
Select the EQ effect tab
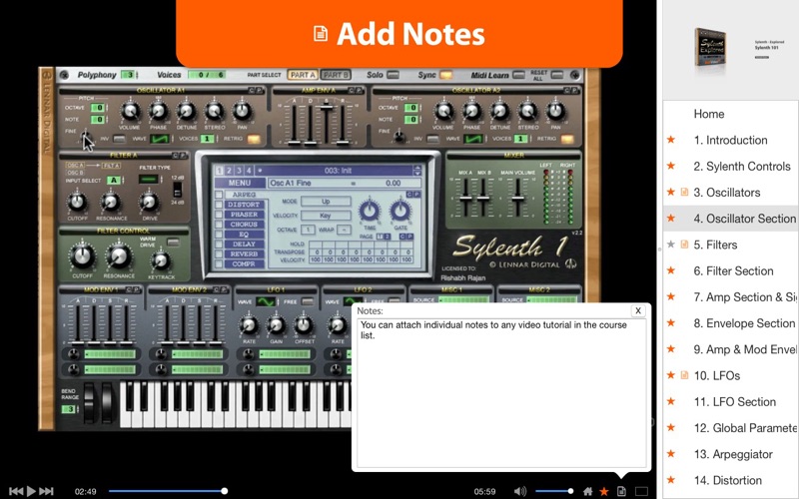244,235
